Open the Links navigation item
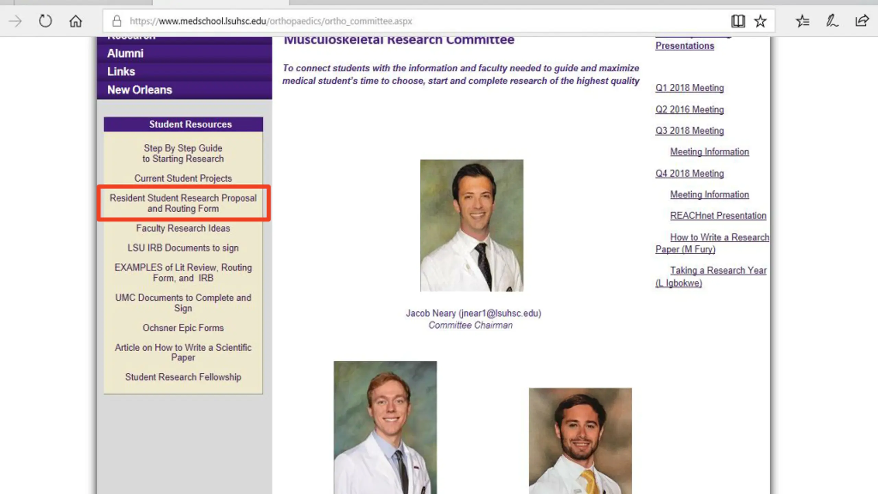The image size is (878, 494). (x=185, y=72)
